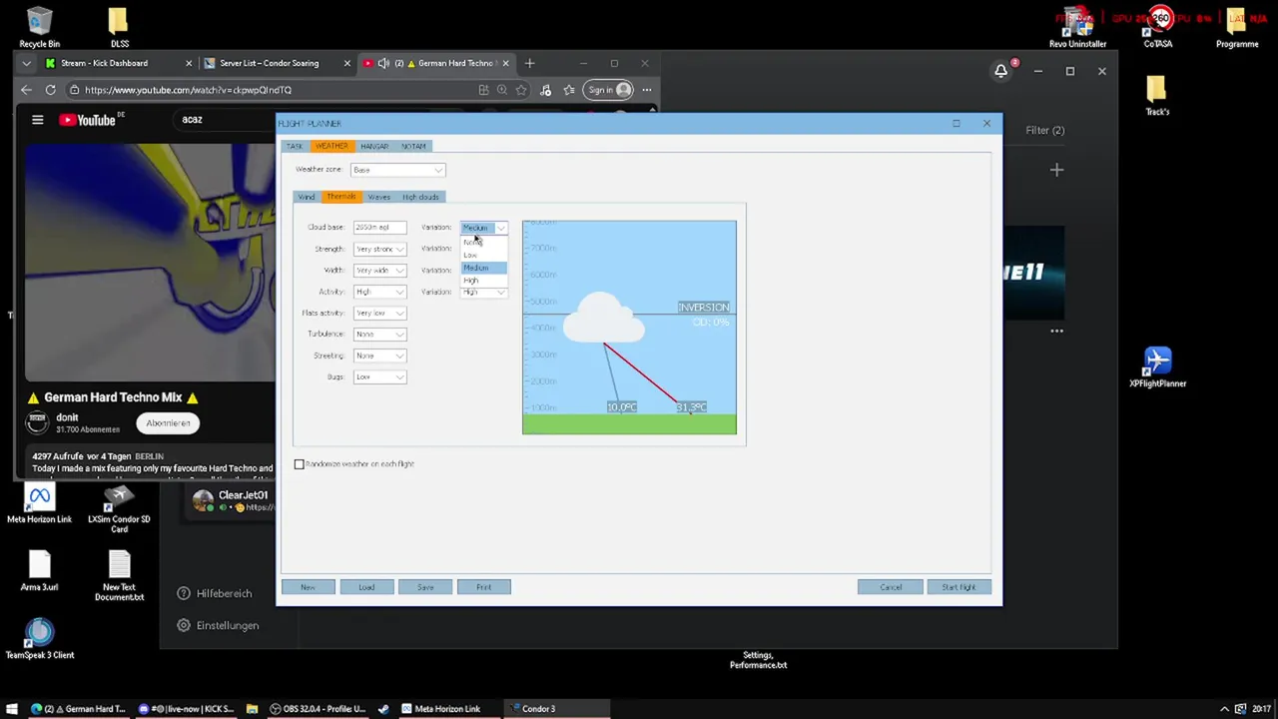Image resolution: width=1278 pixels, height=719 pixels.
Task: Click the Start flight button
Action: (x=958, y=587)
